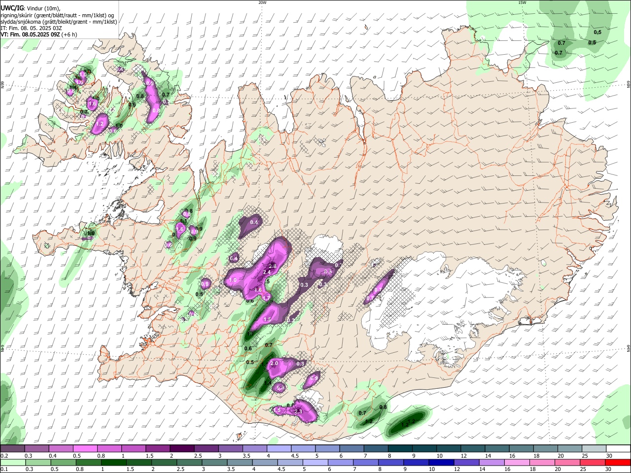Click the 20W longitude label
Screen dimensions: 631x473
tap(262, 2)
